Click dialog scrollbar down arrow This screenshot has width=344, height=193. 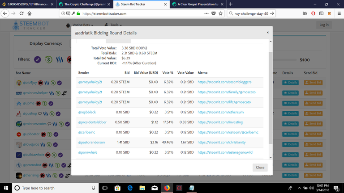point(271,157)
